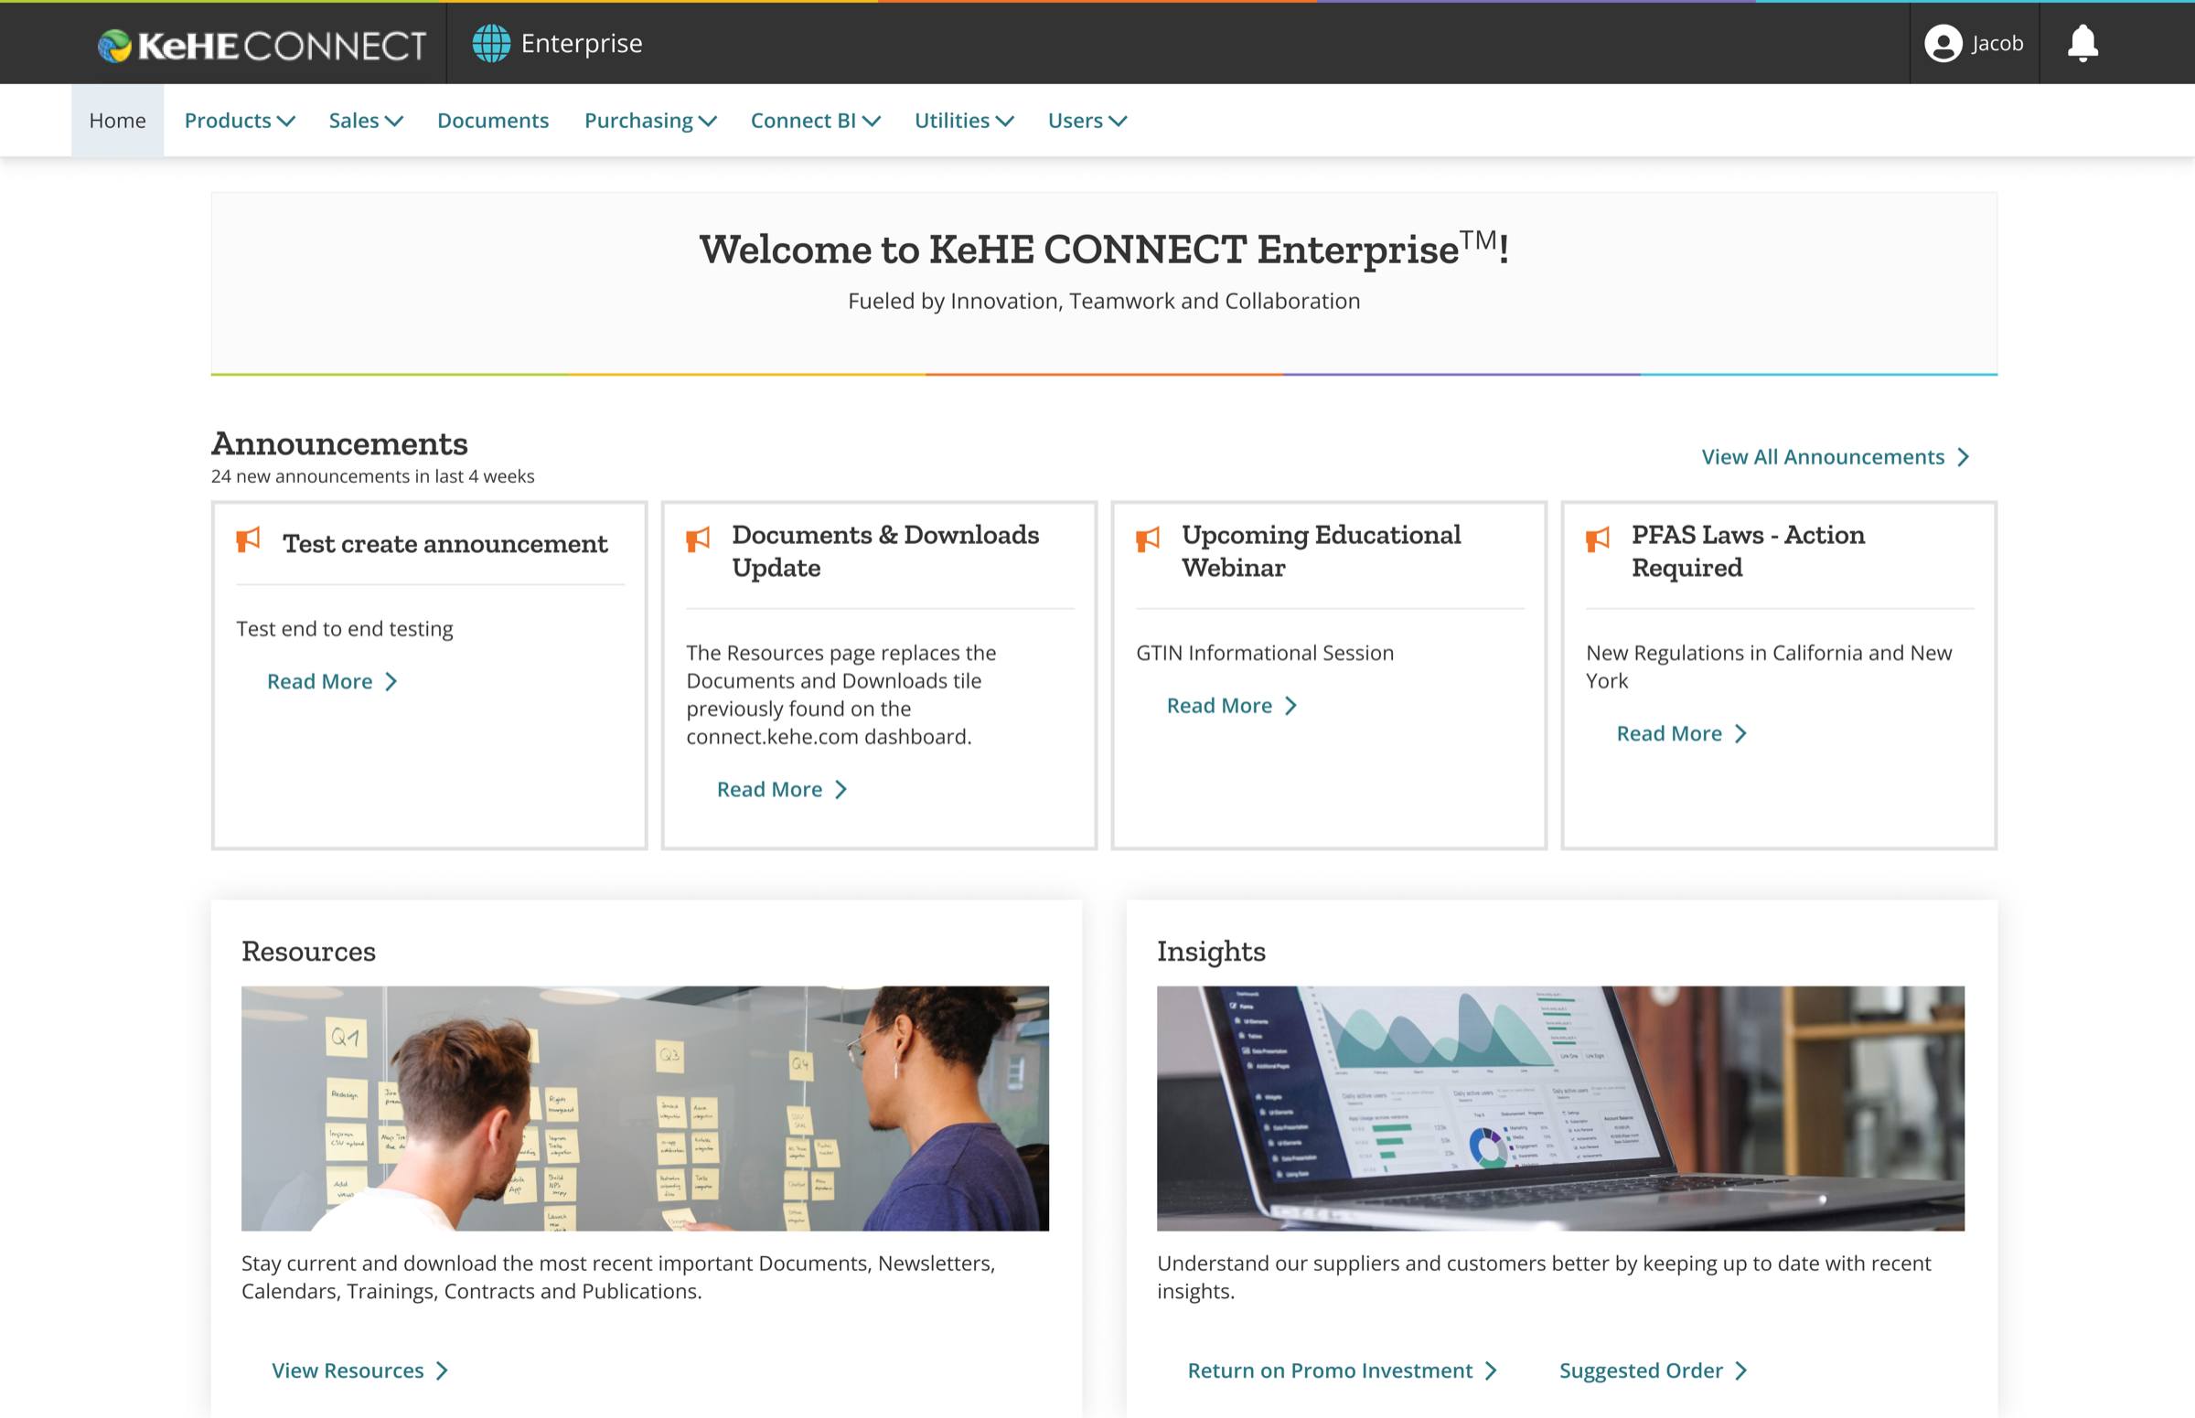Open the Jacob account menu
The width and height of the screenshot is (2195, 1418).
(1974, 43)
